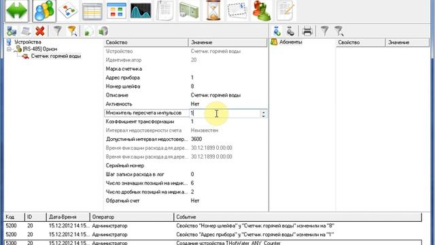Click the green double-arrow connection icon
This screenshot has width=435, height=245.
click(16, 11)
